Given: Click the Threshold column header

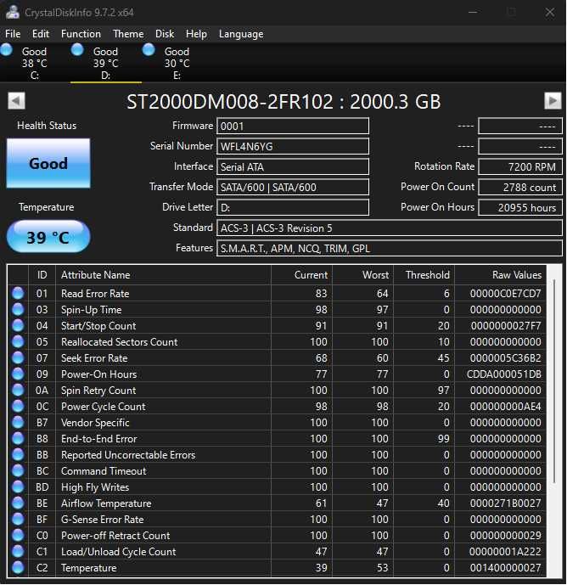Looking at the screenshot, I should click(424, 275).
